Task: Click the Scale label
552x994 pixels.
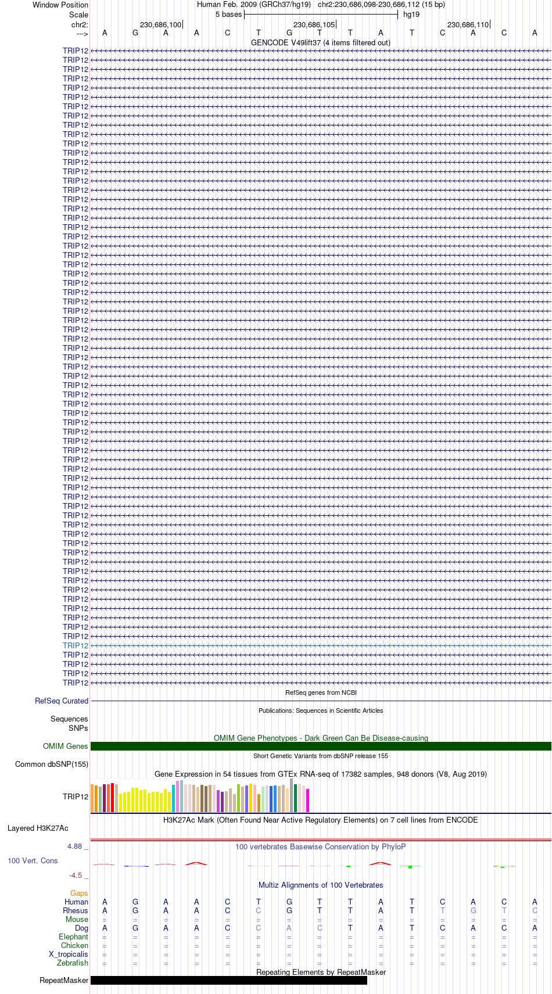Action: (x=78, y=15)
